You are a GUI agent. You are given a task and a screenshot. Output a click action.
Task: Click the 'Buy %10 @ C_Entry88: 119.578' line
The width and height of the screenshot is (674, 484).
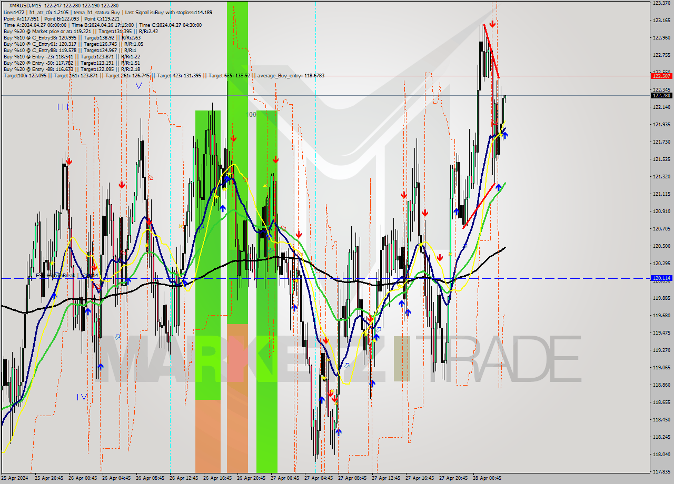coord(69,50)
